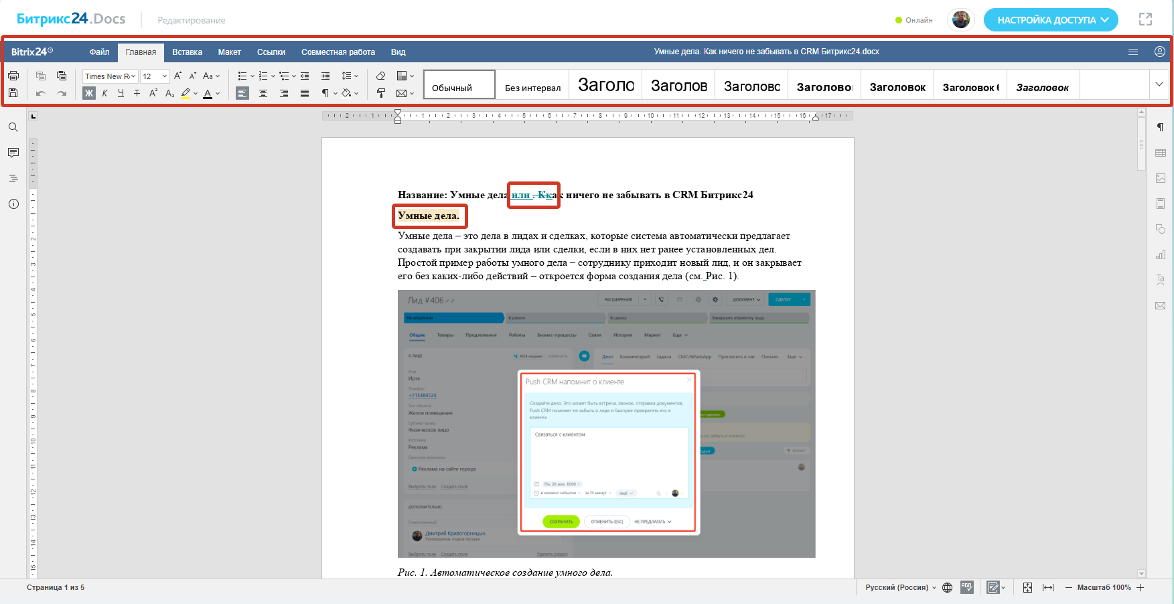Set document language via globe icon
The width and height of the screenshot is (1174, 604).
pos(947,587)
